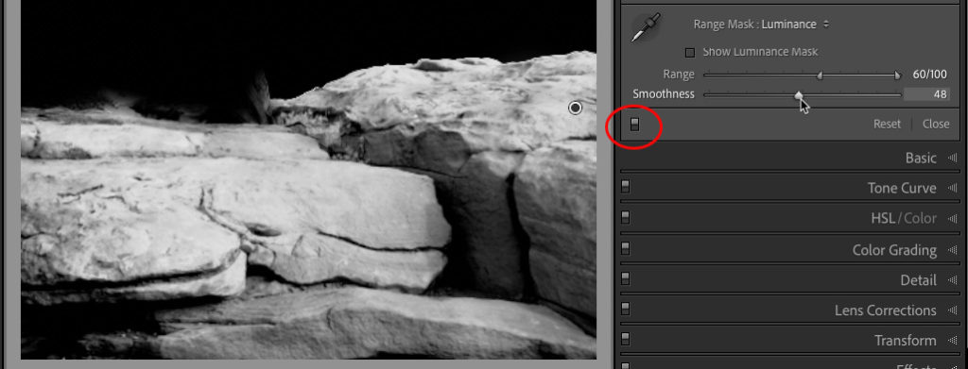968x369 pixels.
Task: Toggle the mask adjustment on/off switch left of Reset
Action: click(x=634, y=125)
